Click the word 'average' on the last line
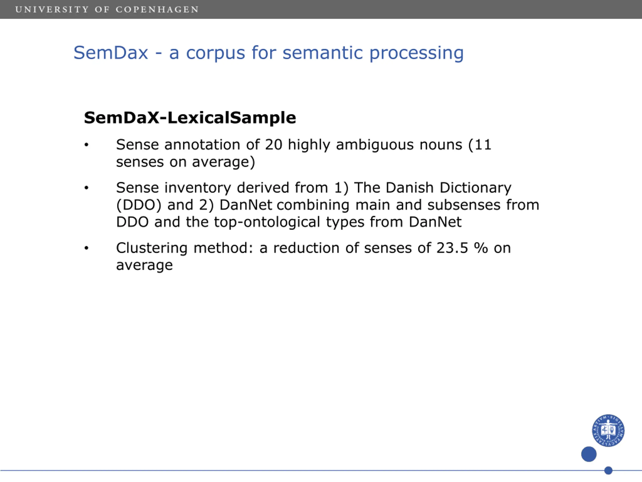The height and width of the screenshot is (482, 642). point(144,265)
